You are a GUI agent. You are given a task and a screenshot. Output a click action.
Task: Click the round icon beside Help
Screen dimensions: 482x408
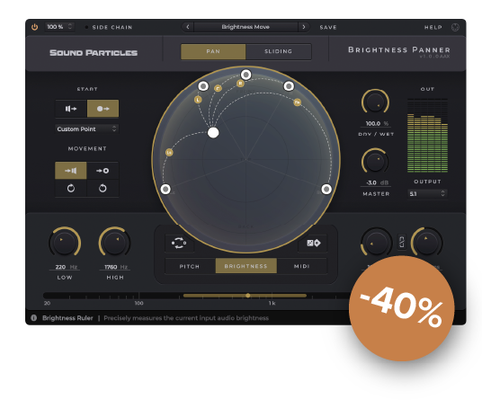pyautogui.click(x=455, y=27)
